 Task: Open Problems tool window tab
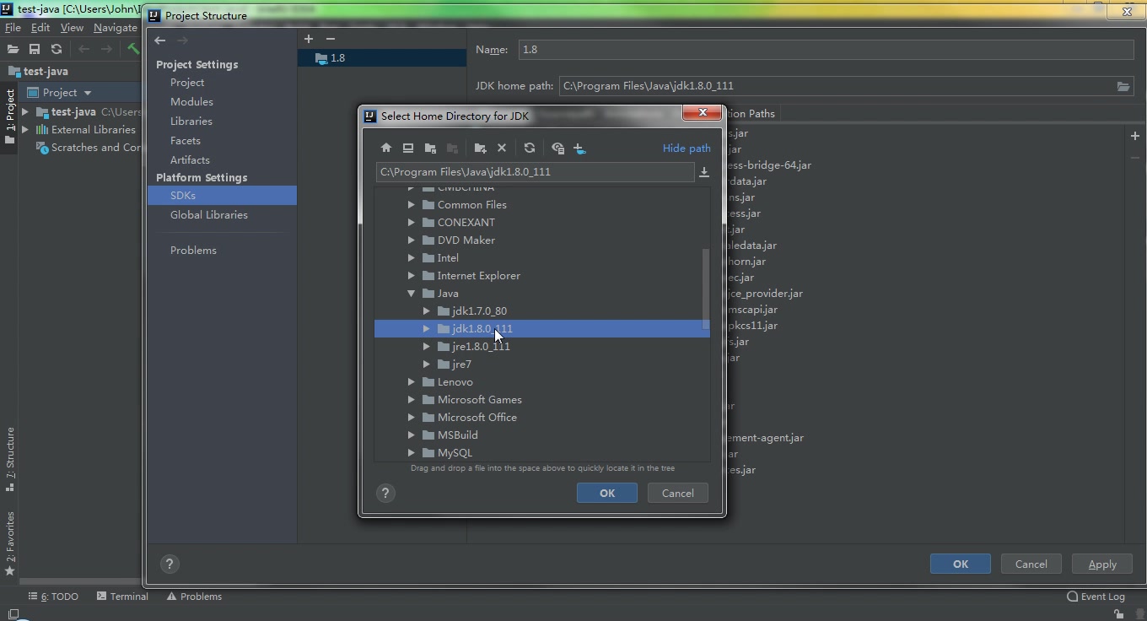tap(194, 597)
